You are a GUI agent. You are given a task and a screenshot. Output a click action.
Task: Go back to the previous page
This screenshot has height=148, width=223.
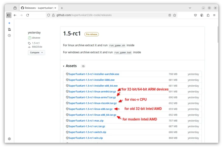[15, 15]
